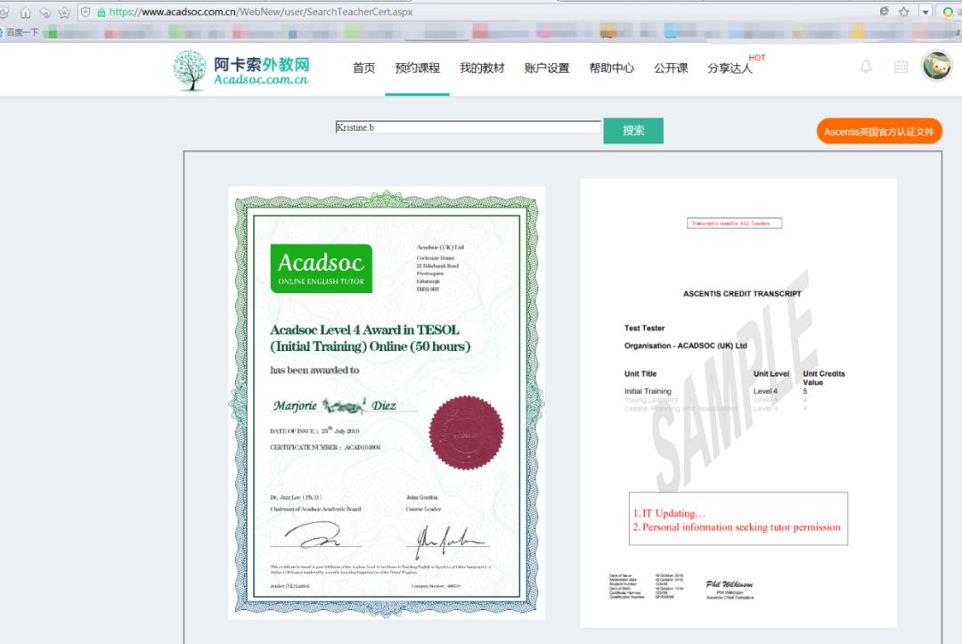Click the teacher name search field

[469, 127]
